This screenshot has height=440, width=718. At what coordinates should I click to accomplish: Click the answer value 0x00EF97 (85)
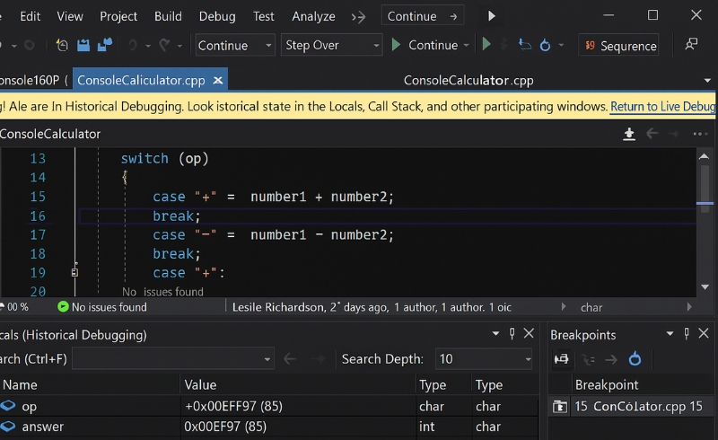click(x=225, y=427)
